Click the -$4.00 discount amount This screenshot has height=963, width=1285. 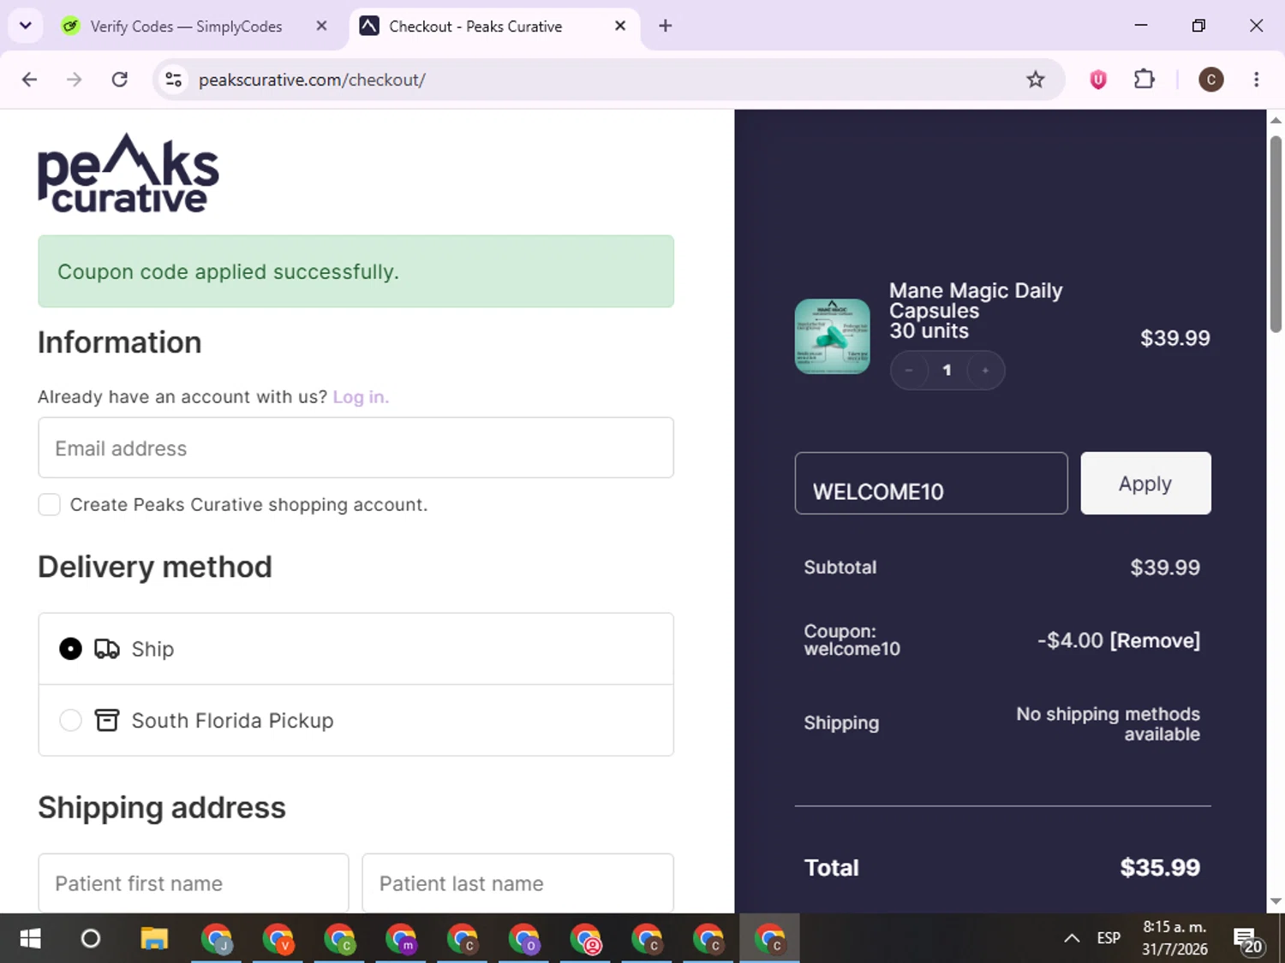pyautogui.click(x=1070, y=640)
